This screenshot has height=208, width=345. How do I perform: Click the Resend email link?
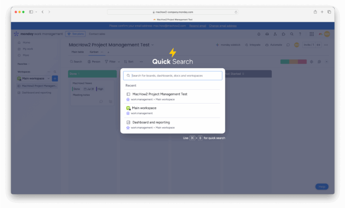(x=198, y=26)
